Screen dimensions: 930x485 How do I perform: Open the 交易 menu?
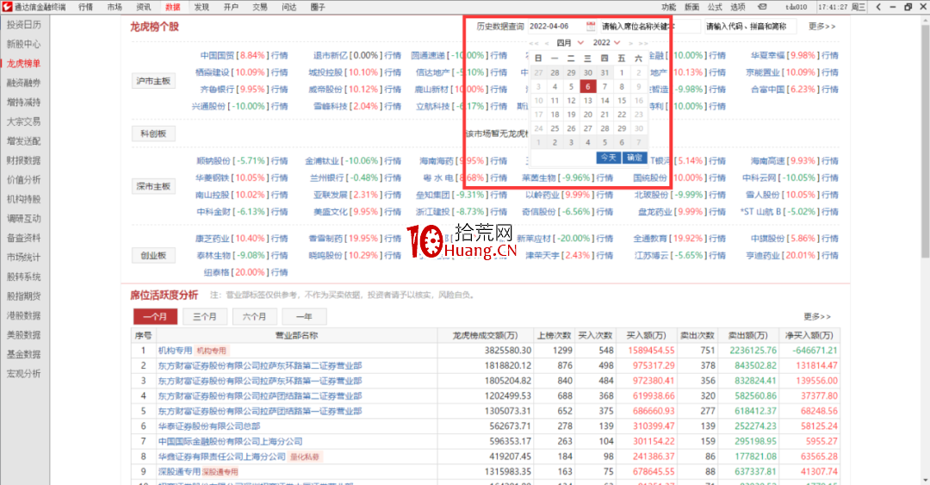[260, 7]
